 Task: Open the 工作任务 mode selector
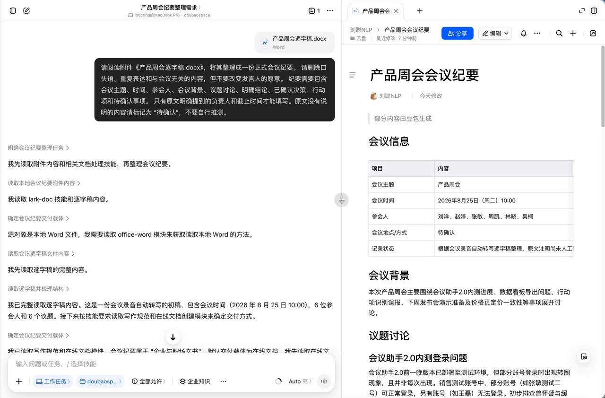coord(53,381)
